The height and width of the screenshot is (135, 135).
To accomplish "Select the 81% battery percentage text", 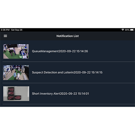I will click(127, 30).
